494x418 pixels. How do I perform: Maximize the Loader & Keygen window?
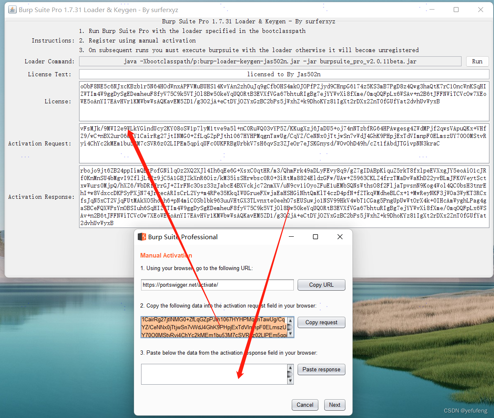pos(456,10)
